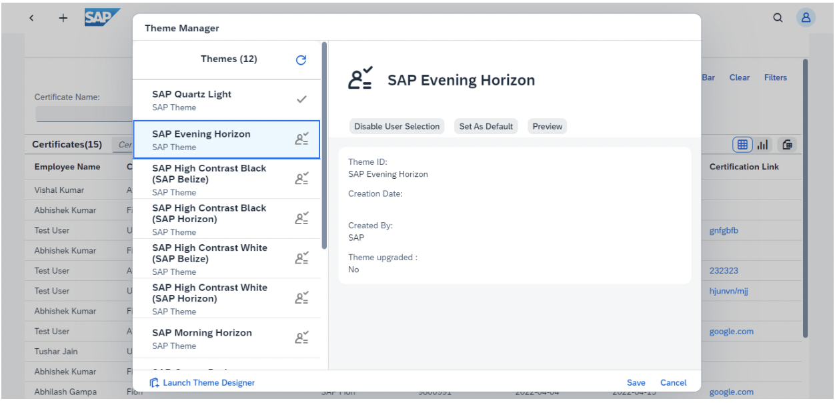Click the back chevron in the top bar
This screenshot has height=403, width=835.
tap(31, 18)
